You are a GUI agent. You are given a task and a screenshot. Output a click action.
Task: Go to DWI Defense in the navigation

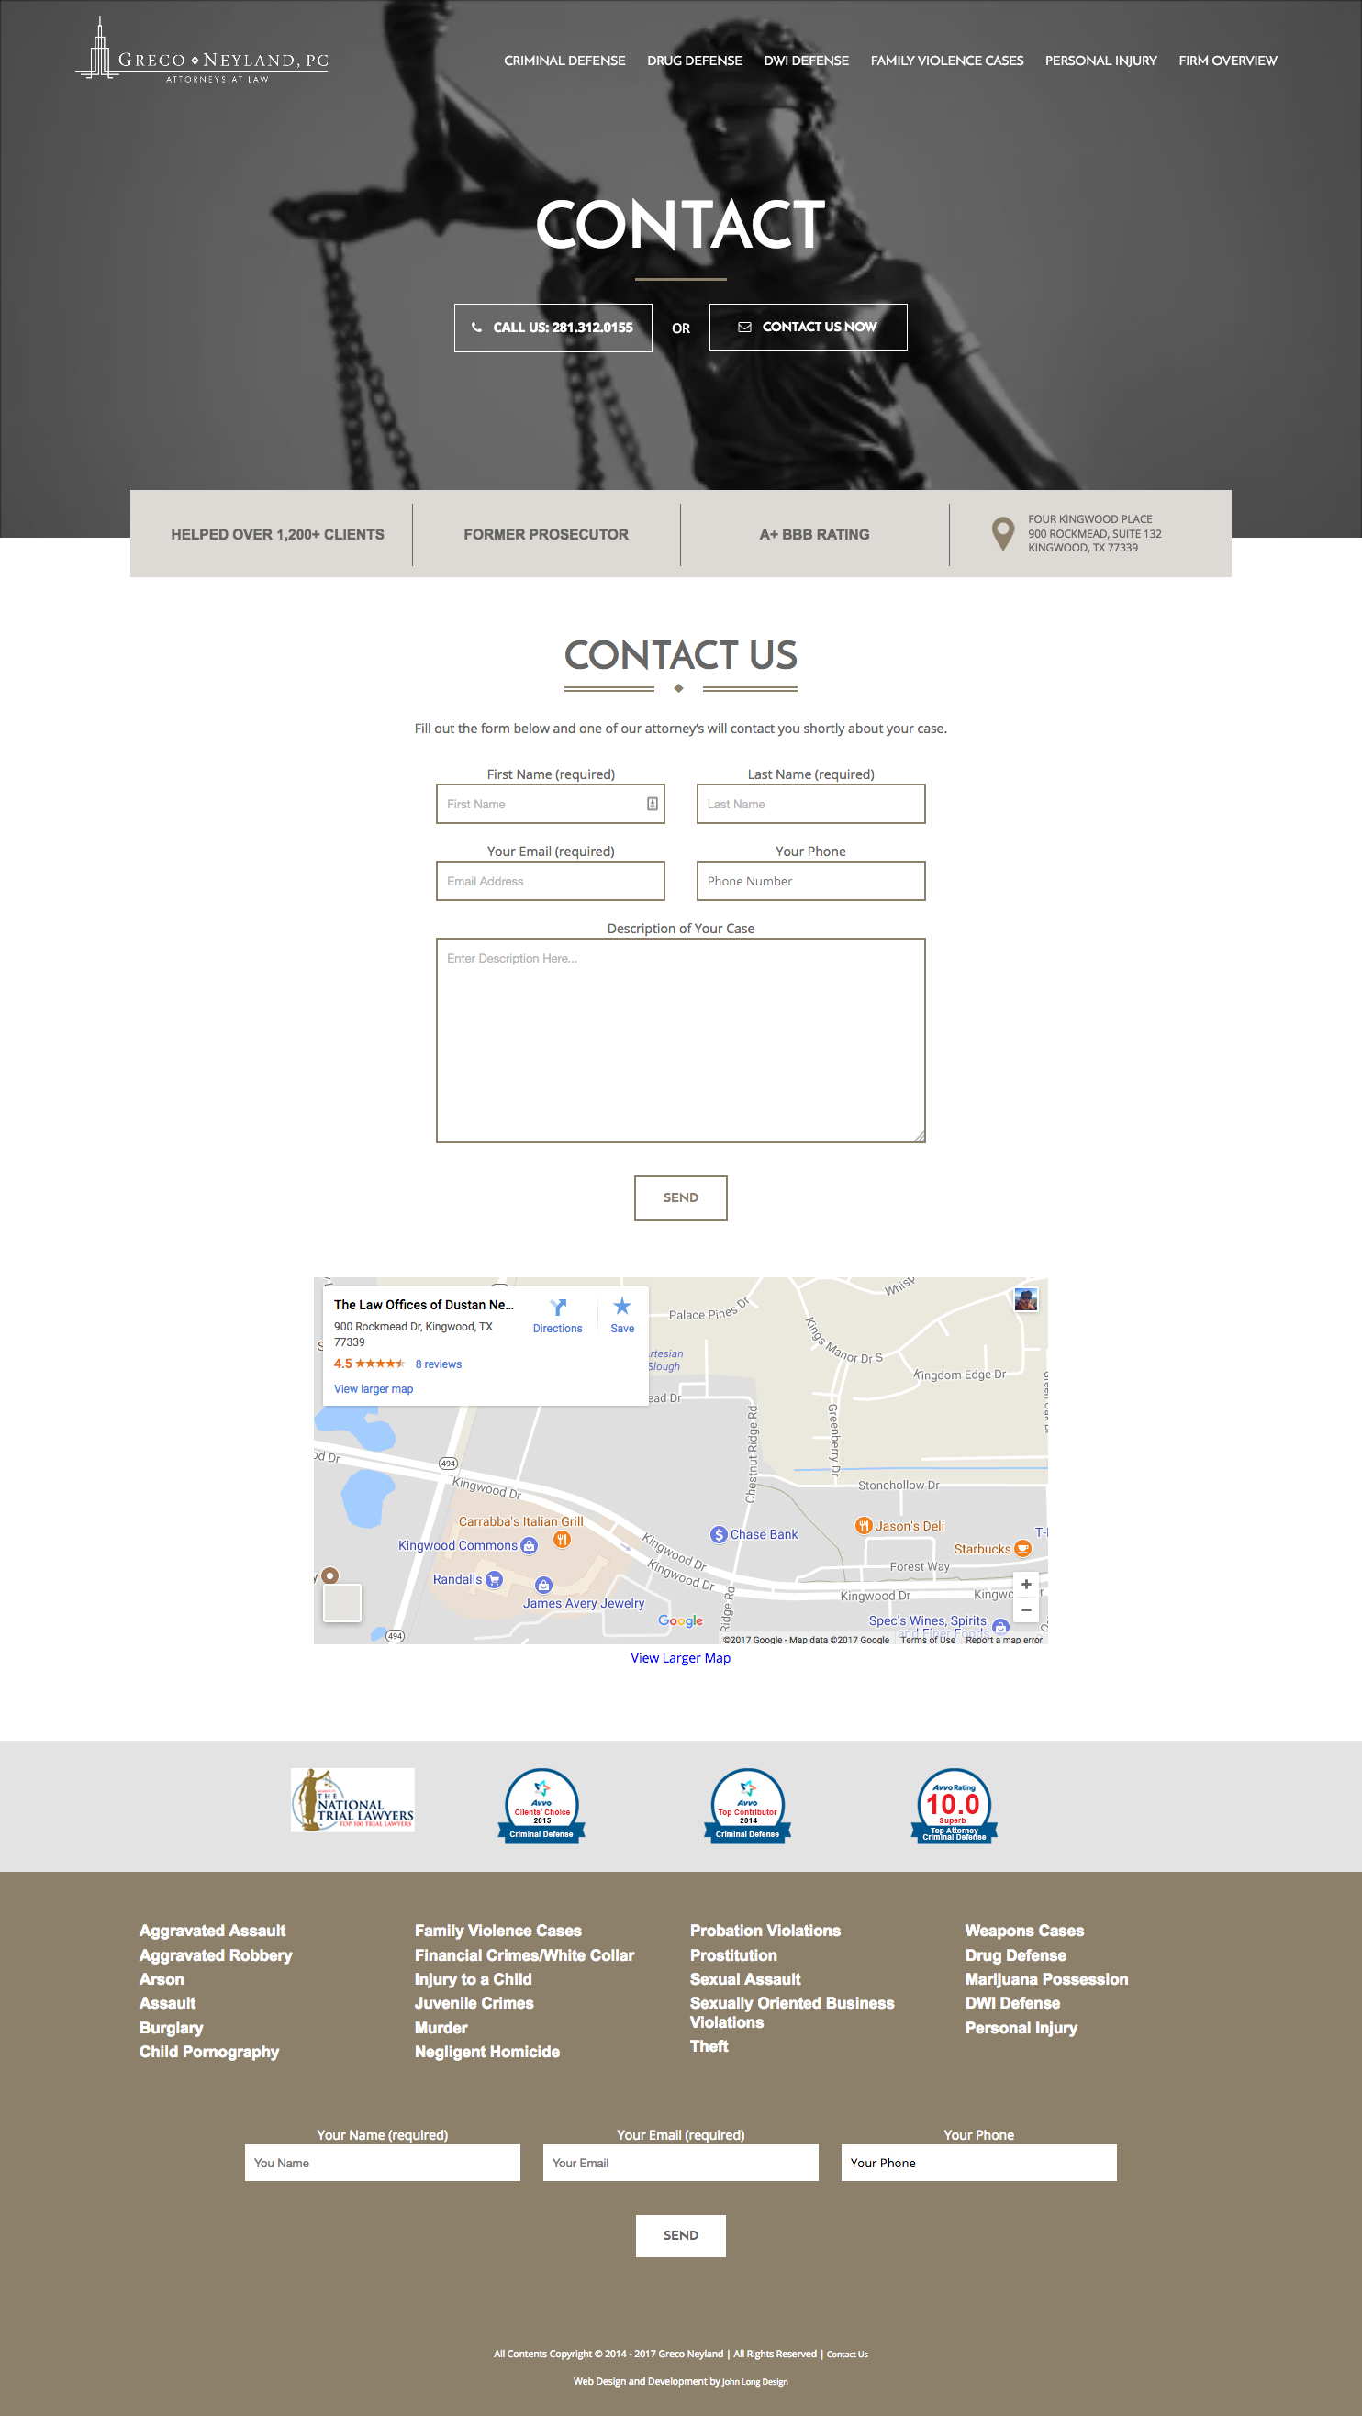click(x=807, y=61)
